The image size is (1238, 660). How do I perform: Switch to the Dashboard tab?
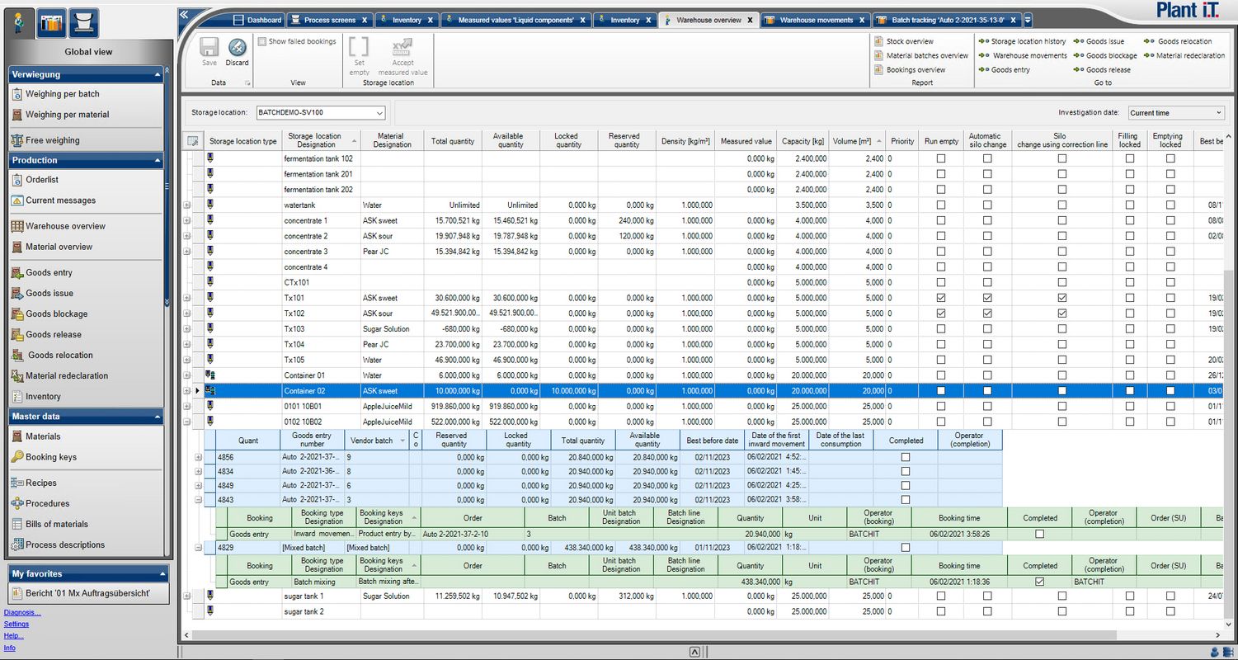point(259,20)
